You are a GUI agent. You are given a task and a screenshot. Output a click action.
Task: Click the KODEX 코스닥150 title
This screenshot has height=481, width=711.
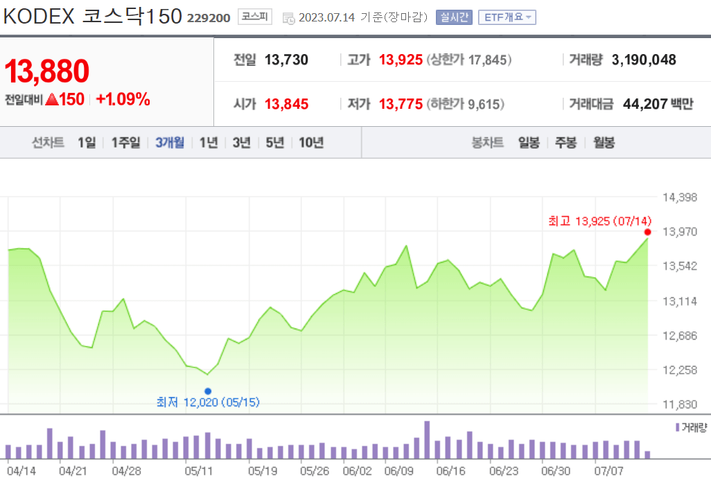(x=92, y=17)
